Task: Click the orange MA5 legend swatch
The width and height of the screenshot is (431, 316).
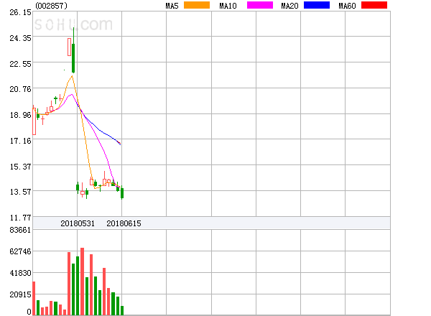Action: [x=197, y=5]
